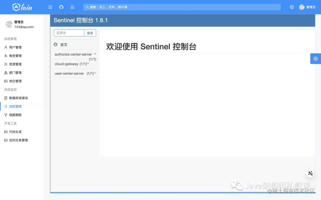Click the 岗位管理 card icon

coord(6,81)
